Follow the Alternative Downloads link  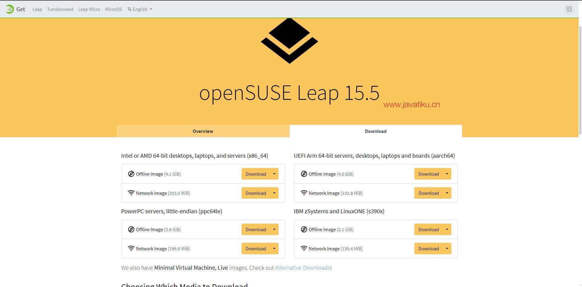(303, 268)
